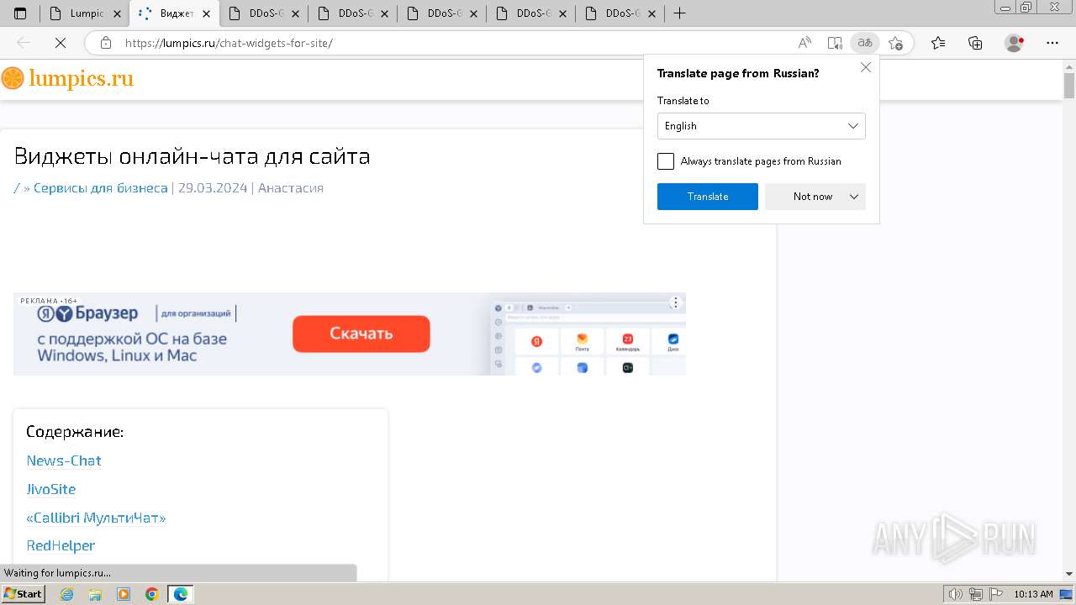
Task: Click the Windows Start button
Action: pyautogui.click(x=24, y=594)
